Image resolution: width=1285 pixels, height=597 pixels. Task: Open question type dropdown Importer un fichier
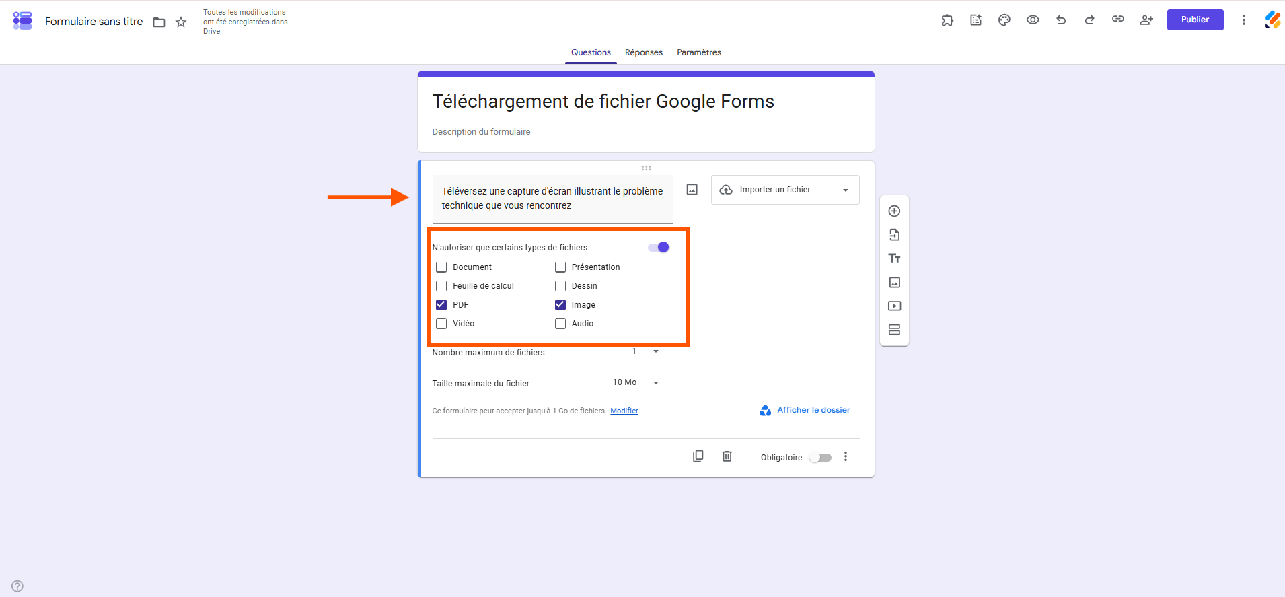coord(785,190)
